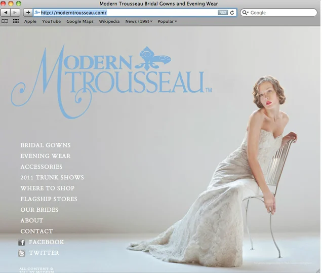Click the Facebook logo icon
322x273 pixels.
tap(22, 243)
